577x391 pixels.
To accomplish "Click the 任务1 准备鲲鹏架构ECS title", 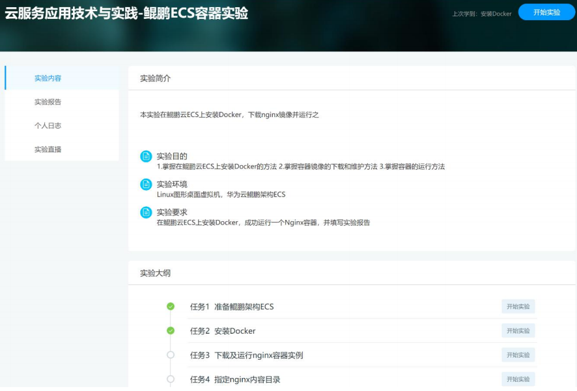I will coord(232,306).
